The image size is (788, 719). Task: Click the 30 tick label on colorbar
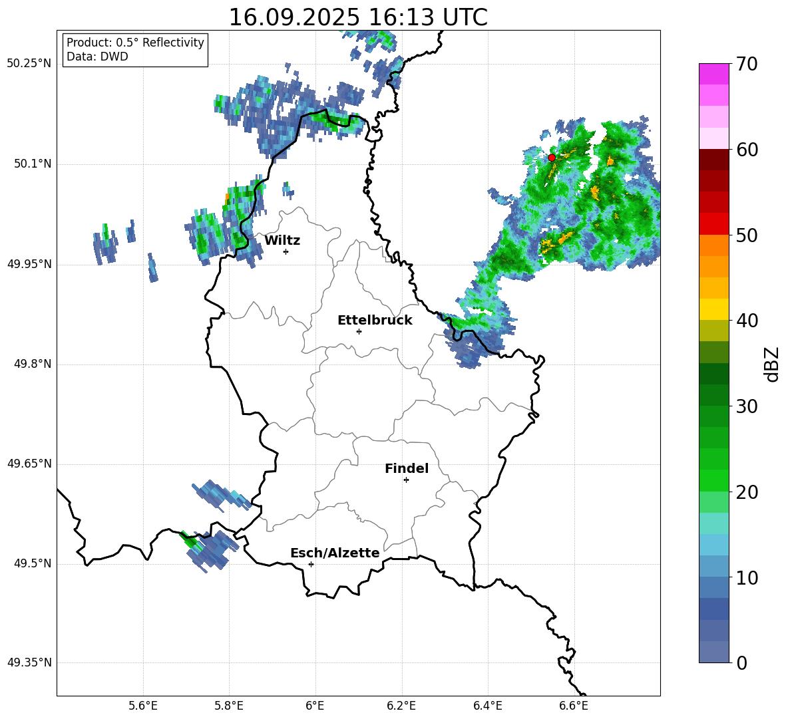click(747, 406)
